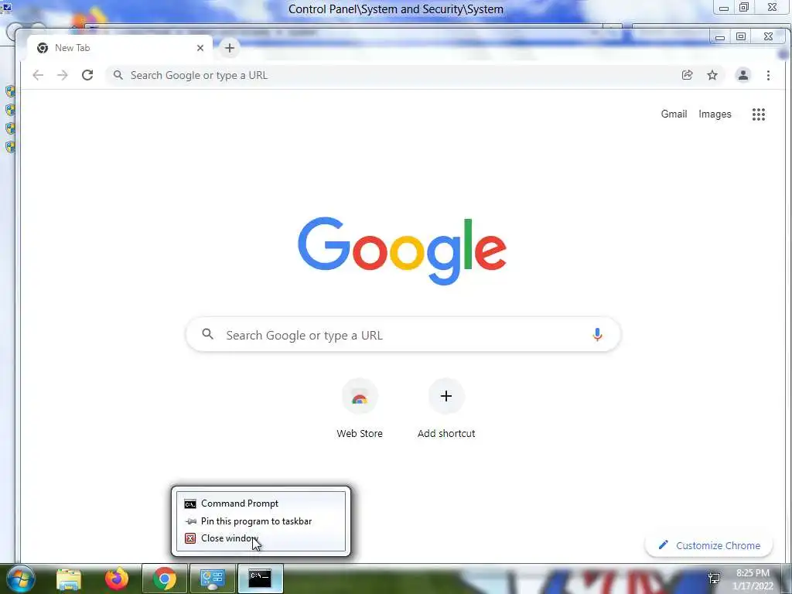Choose Command Prompt in the jump list
Screen dimensions: 792x594
261,504
